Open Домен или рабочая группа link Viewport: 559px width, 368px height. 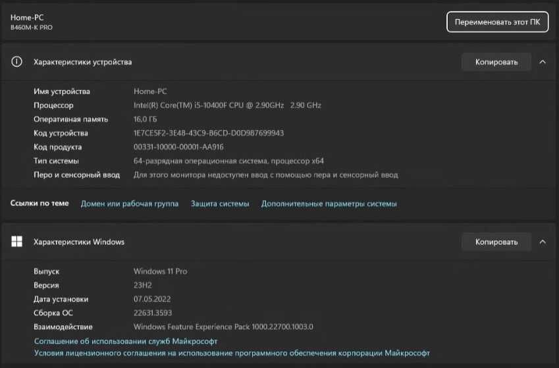[130, 203]
